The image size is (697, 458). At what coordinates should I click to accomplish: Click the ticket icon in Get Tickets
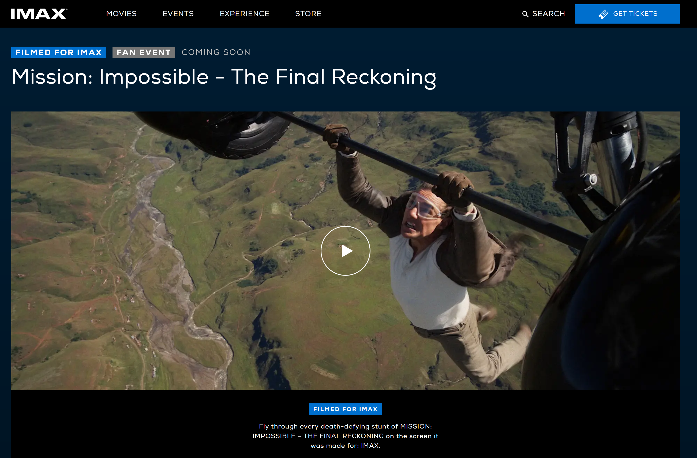pyautogui.click(x=603, y=14)
